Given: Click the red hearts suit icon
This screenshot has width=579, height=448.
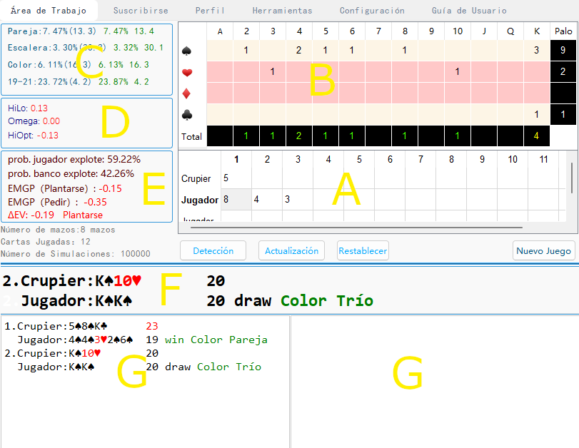Looking at the screenshot, I should tap(188, 72).
